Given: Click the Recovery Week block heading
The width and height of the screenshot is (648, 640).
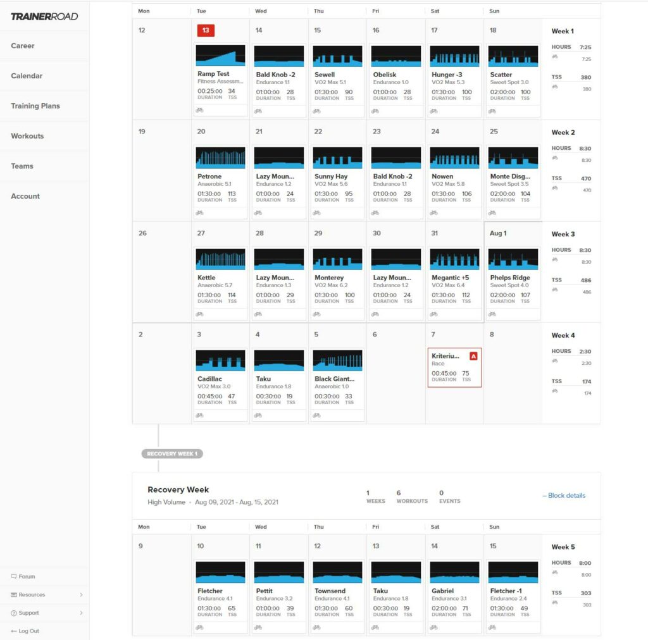Looking at the screenshot, I should pyautogui.click(x=178, y=489).
